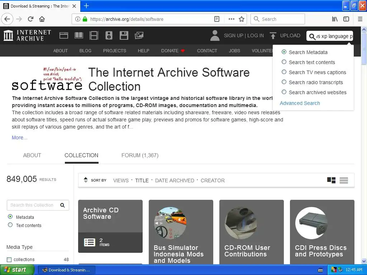Open page actions three-dot menu
This screenshot has height=275, width=367.
tap(231, 19)
